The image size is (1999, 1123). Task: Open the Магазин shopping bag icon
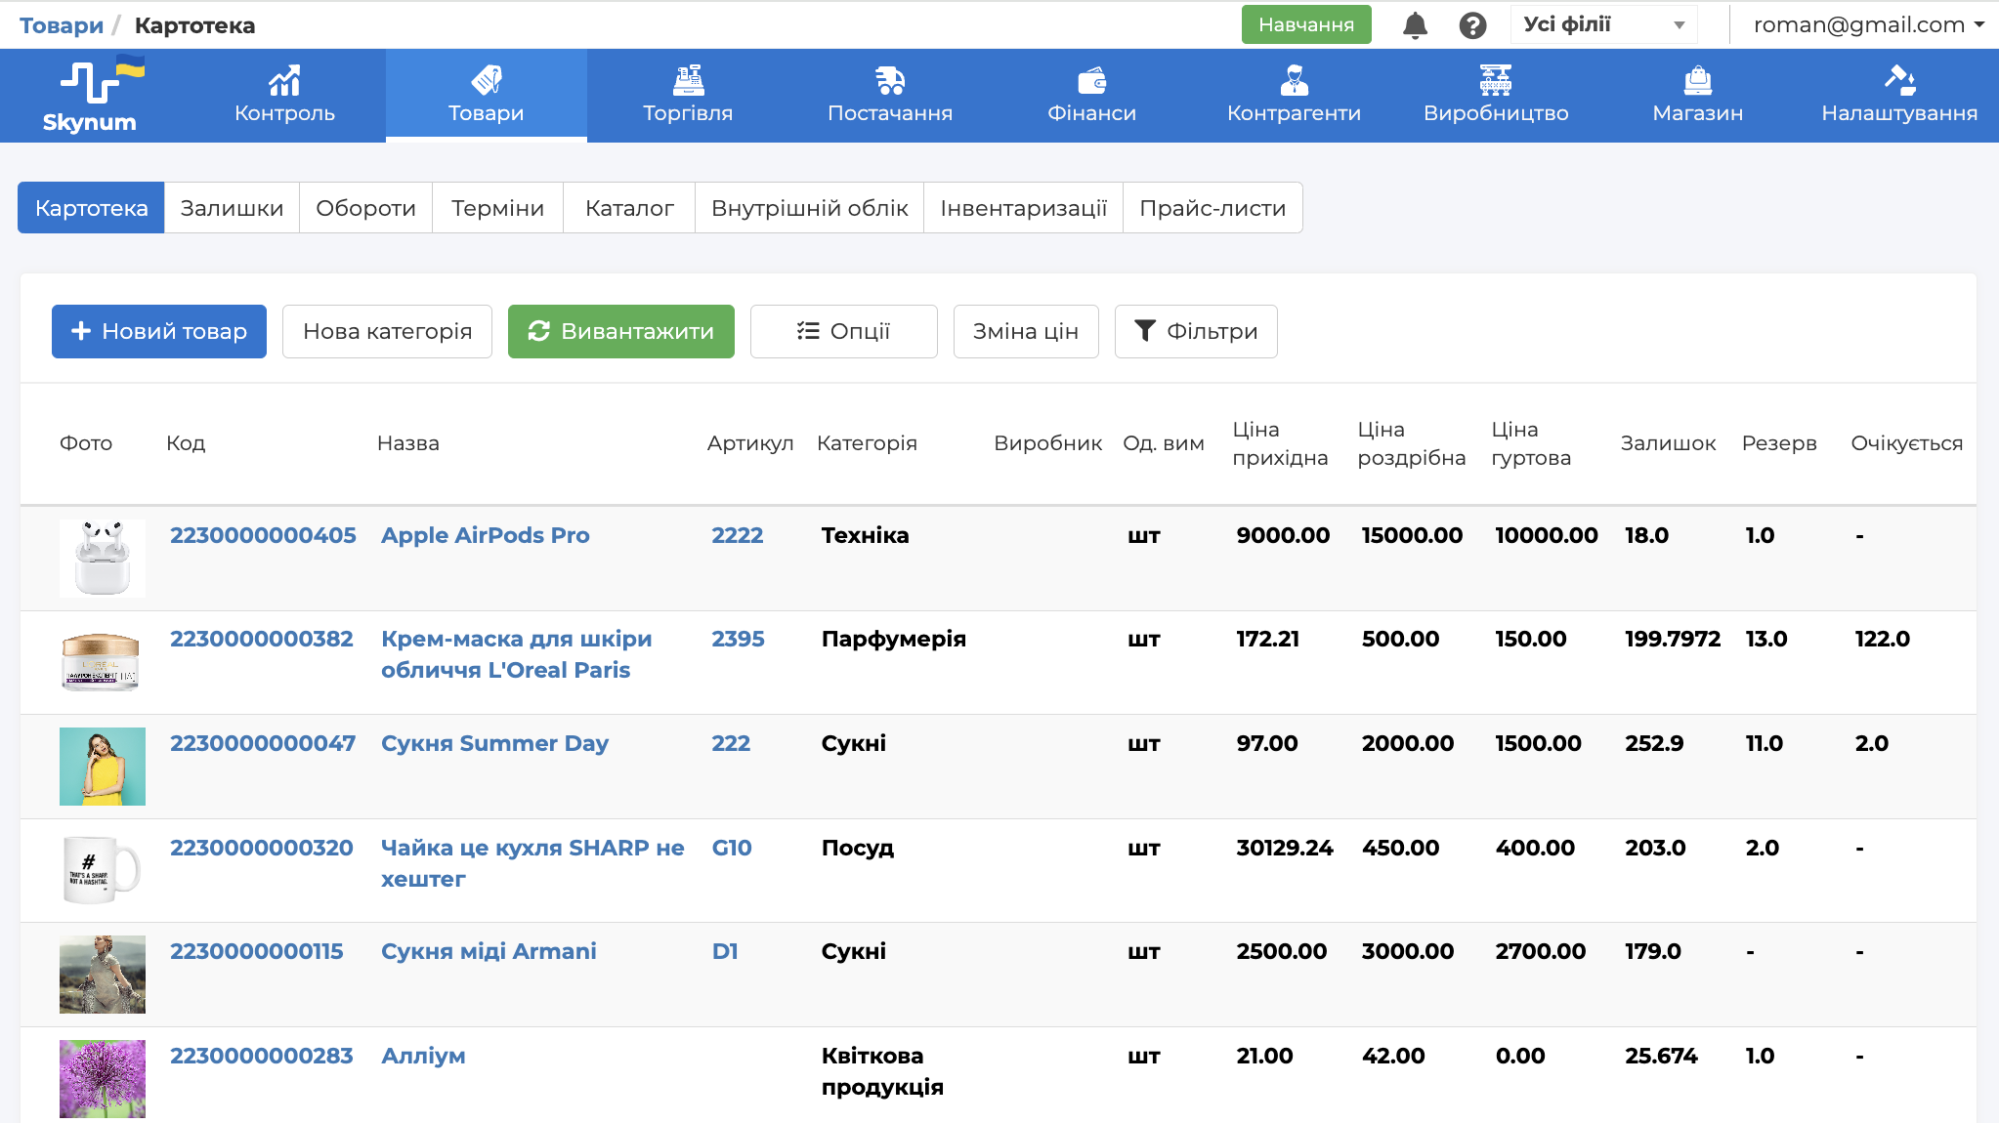tap(1698, 80)
